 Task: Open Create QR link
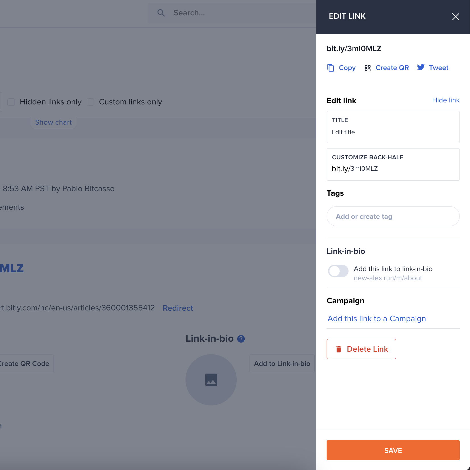(392, 68)
